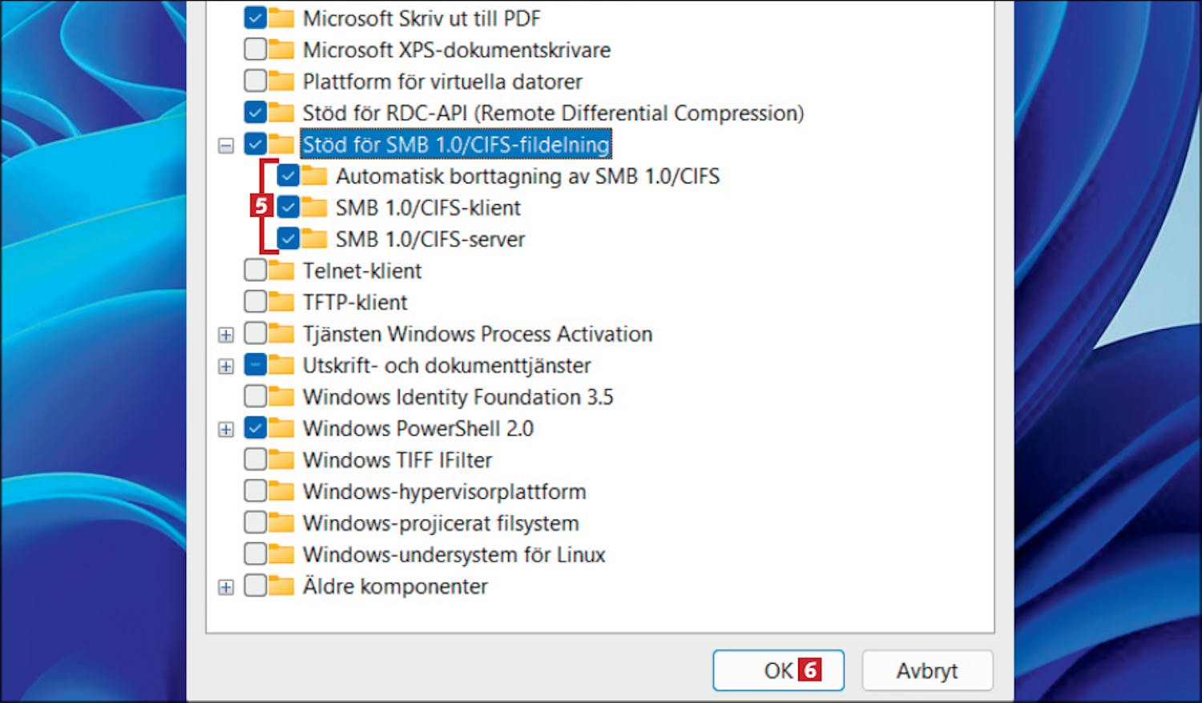Confirm changes with the OK button

point(778,670)
